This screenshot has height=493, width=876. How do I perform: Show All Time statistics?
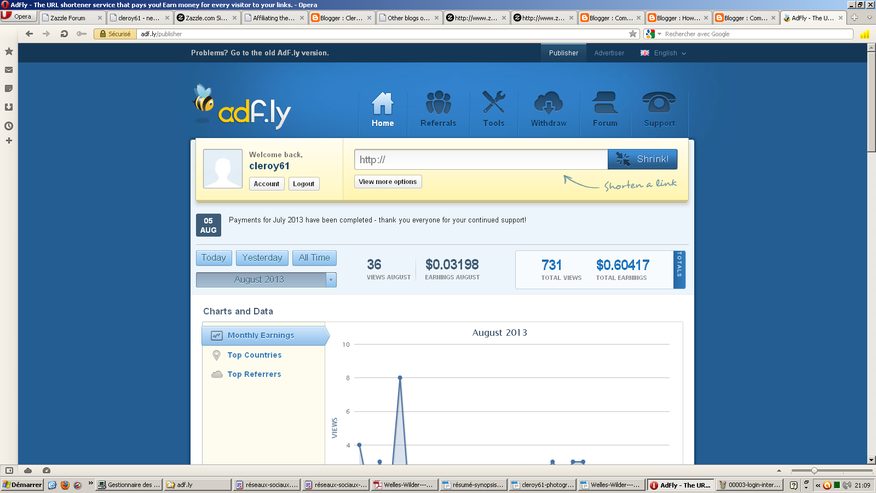pos(314,258)
